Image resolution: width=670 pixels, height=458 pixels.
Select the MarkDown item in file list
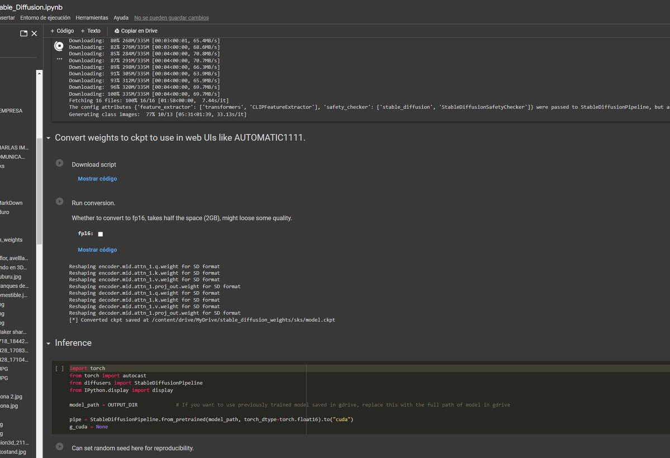pos(11,203)
